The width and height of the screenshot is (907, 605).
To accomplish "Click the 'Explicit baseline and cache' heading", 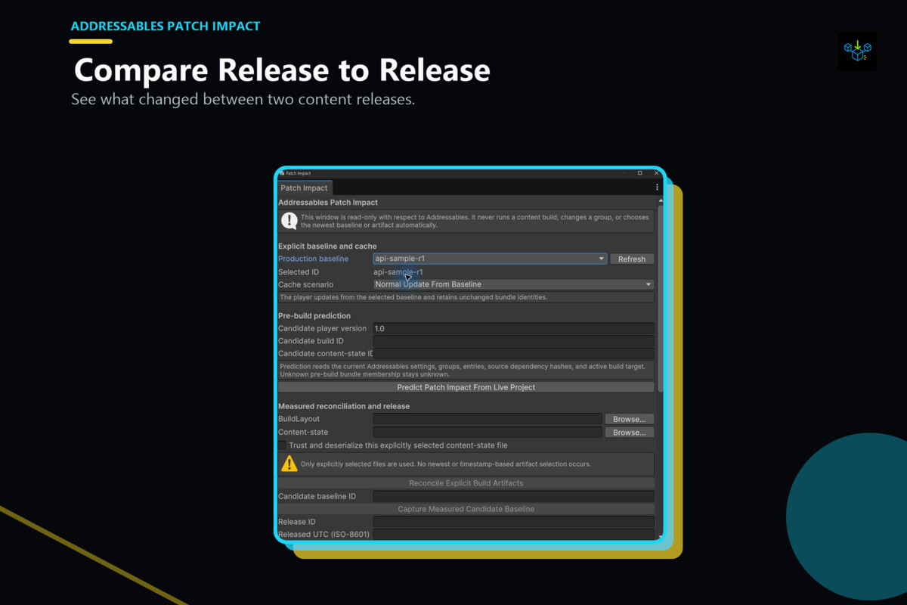I will (x=327, y=246).
